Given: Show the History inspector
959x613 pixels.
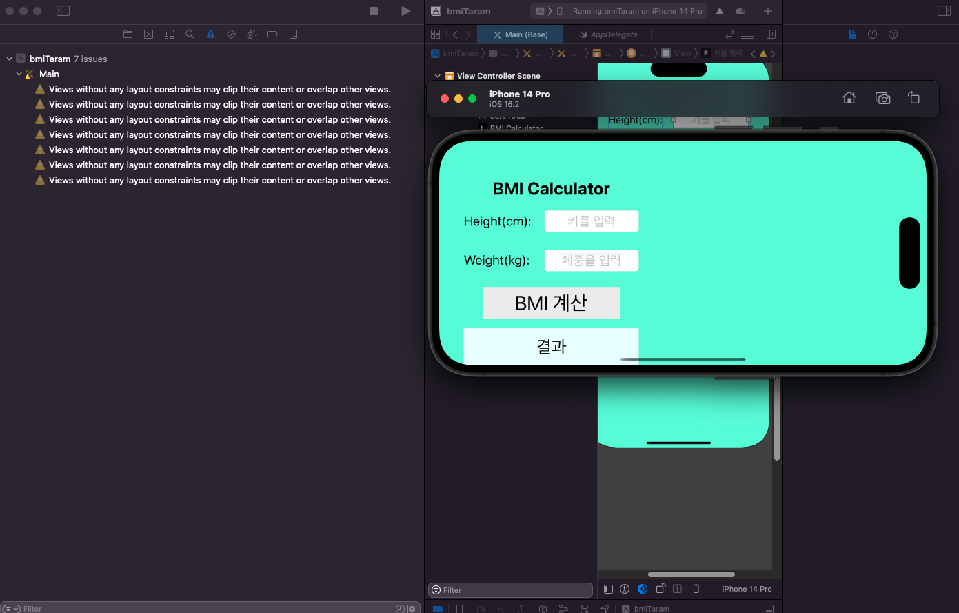Looking at the screenshot, I should [x=872, y=34].
